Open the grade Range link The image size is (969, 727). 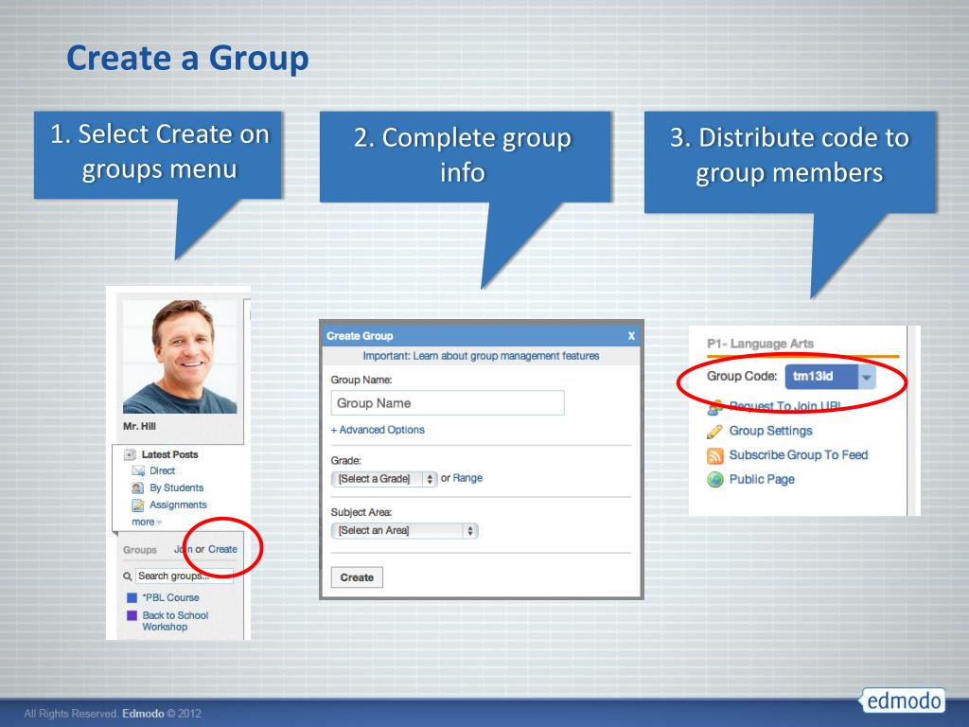pos(467,478)
